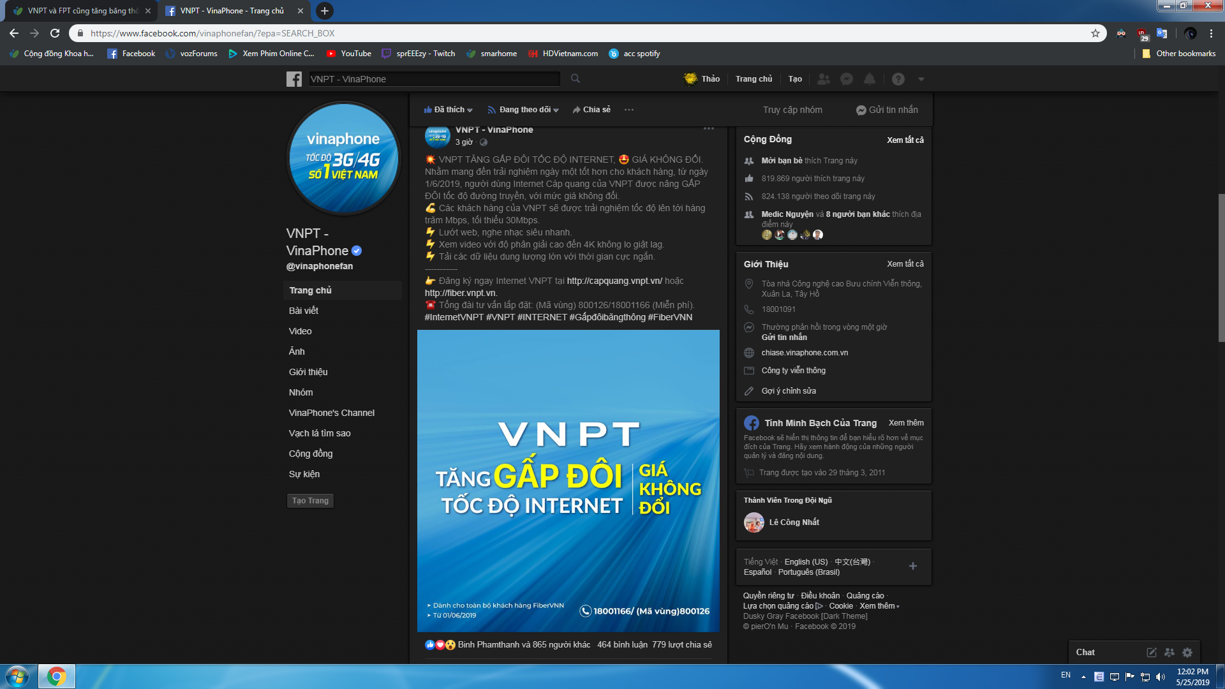Click Tạo in top header

click(795, 79)
